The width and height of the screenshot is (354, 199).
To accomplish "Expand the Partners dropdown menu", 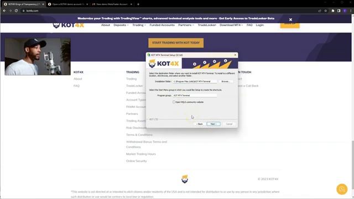I will click(x=186, y=25).
